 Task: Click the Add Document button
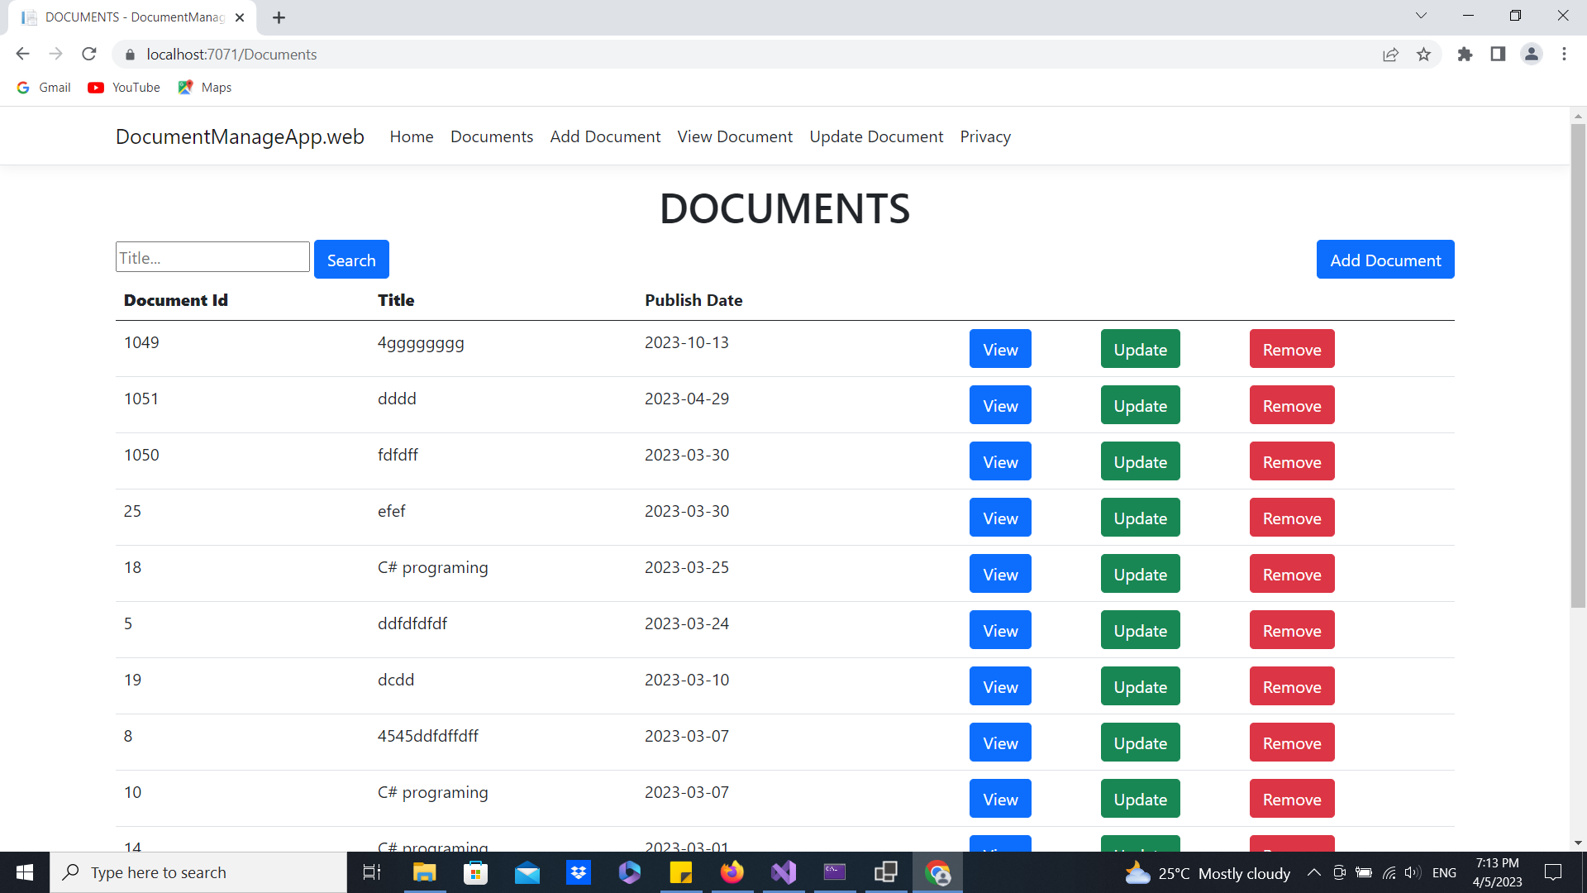pos(1385,260)
